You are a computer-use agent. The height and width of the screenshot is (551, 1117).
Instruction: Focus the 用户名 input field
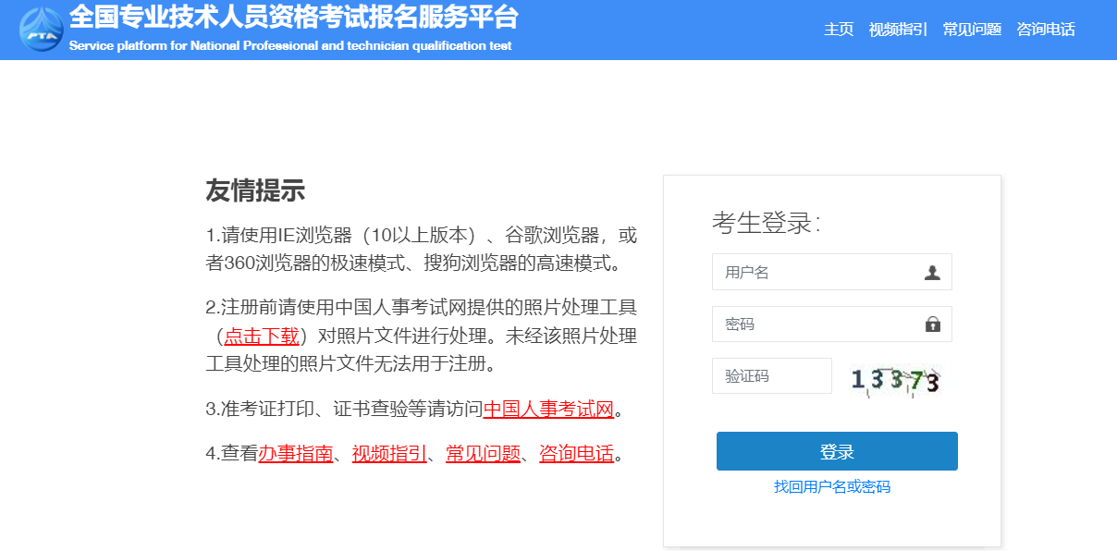[x=814, y=273]
